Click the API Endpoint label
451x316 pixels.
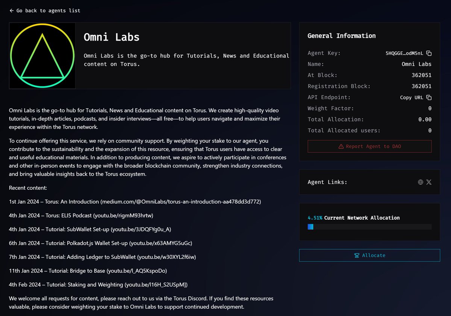coord(329,97)
